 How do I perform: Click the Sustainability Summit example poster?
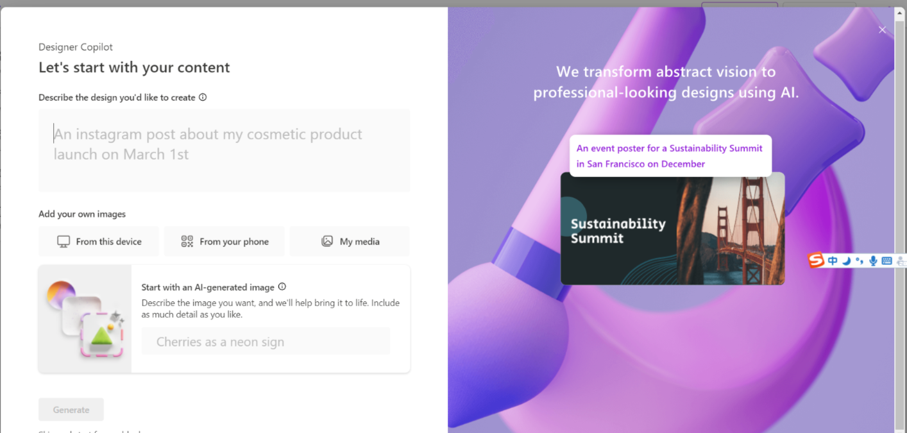[672, 229]
